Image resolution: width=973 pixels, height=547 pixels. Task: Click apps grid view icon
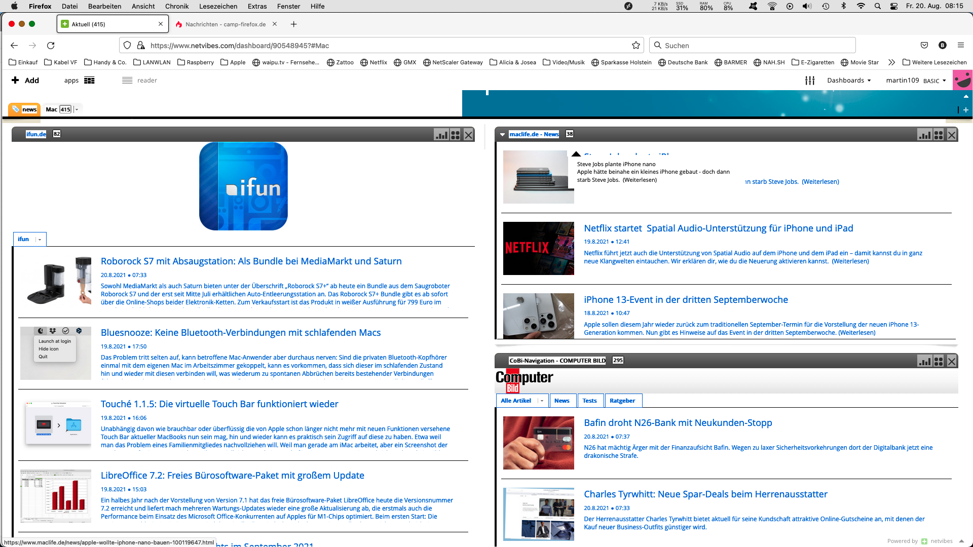(89, 81)
